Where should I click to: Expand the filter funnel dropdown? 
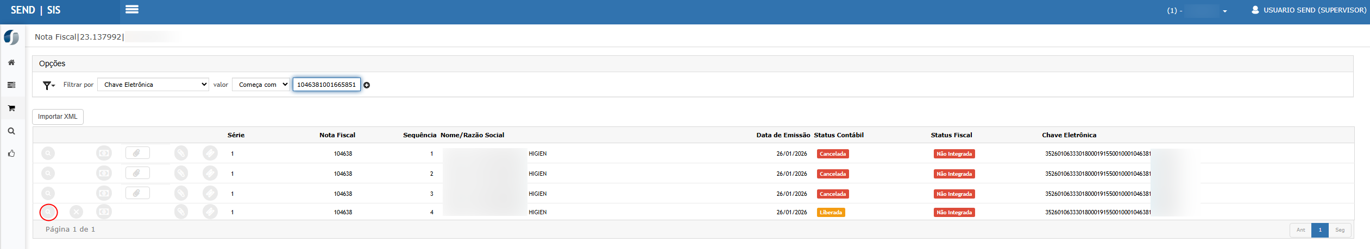click(x=49, y=85)
